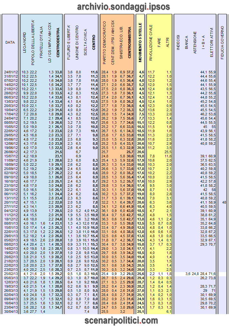This screenshot has width=229, height=328.
Task: Click the date cell 24/01/12
Action: tap(11, 72)
